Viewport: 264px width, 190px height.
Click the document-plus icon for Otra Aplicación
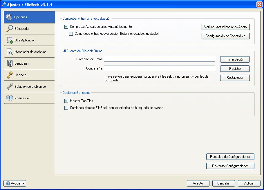10,40
